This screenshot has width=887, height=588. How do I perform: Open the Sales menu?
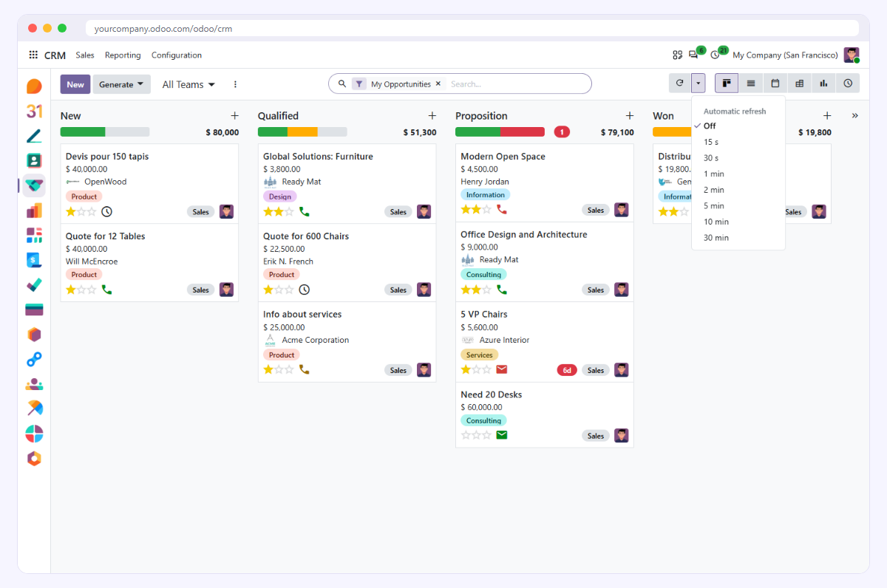click(x=85, y=55)
